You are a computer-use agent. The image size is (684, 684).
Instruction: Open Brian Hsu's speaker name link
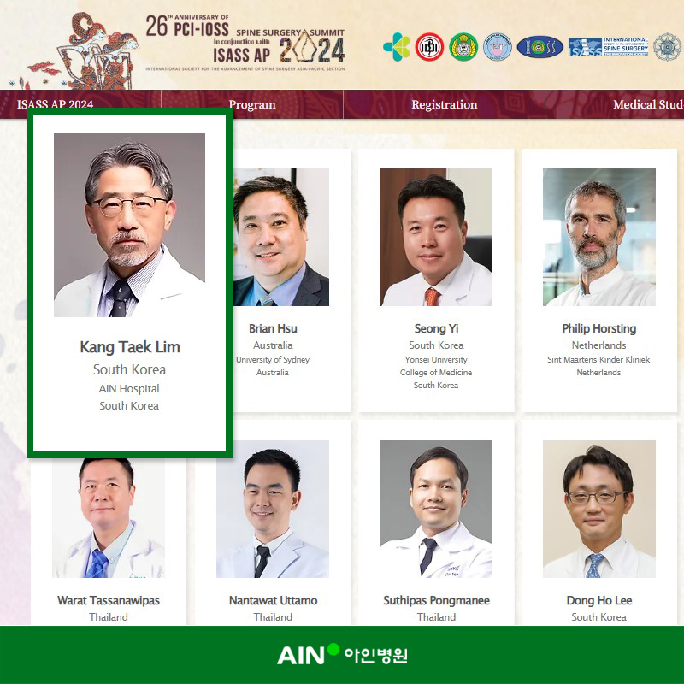pos(273,328)
